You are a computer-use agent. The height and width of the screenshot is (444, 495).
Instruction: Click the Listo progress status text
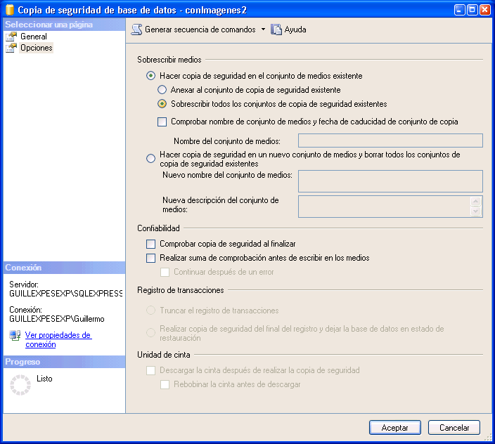tap(44, 379)
